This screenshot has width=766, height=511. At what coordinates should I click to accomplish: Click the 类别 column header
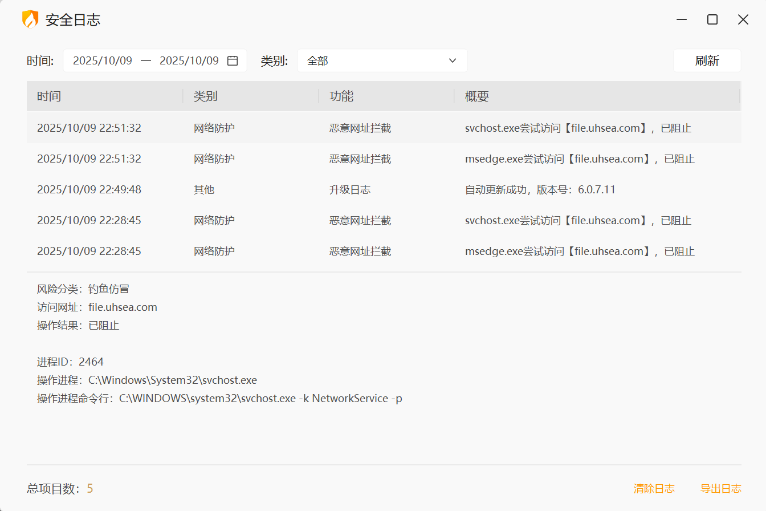(205, 96)
